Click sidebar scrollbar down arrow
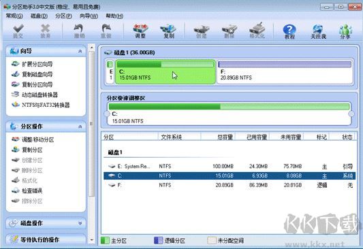This screenshot has width=363, height=249. 92,240
